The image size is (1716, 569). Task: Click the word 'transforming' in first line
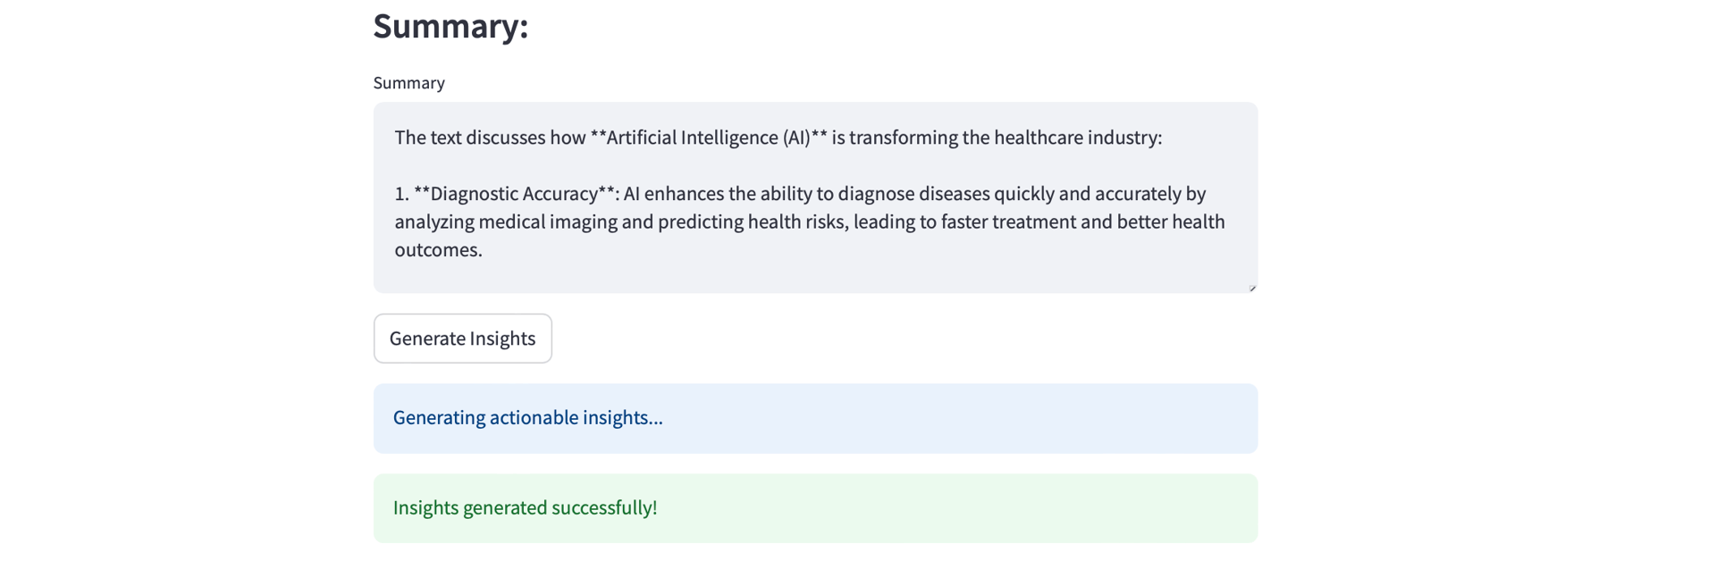904,138
